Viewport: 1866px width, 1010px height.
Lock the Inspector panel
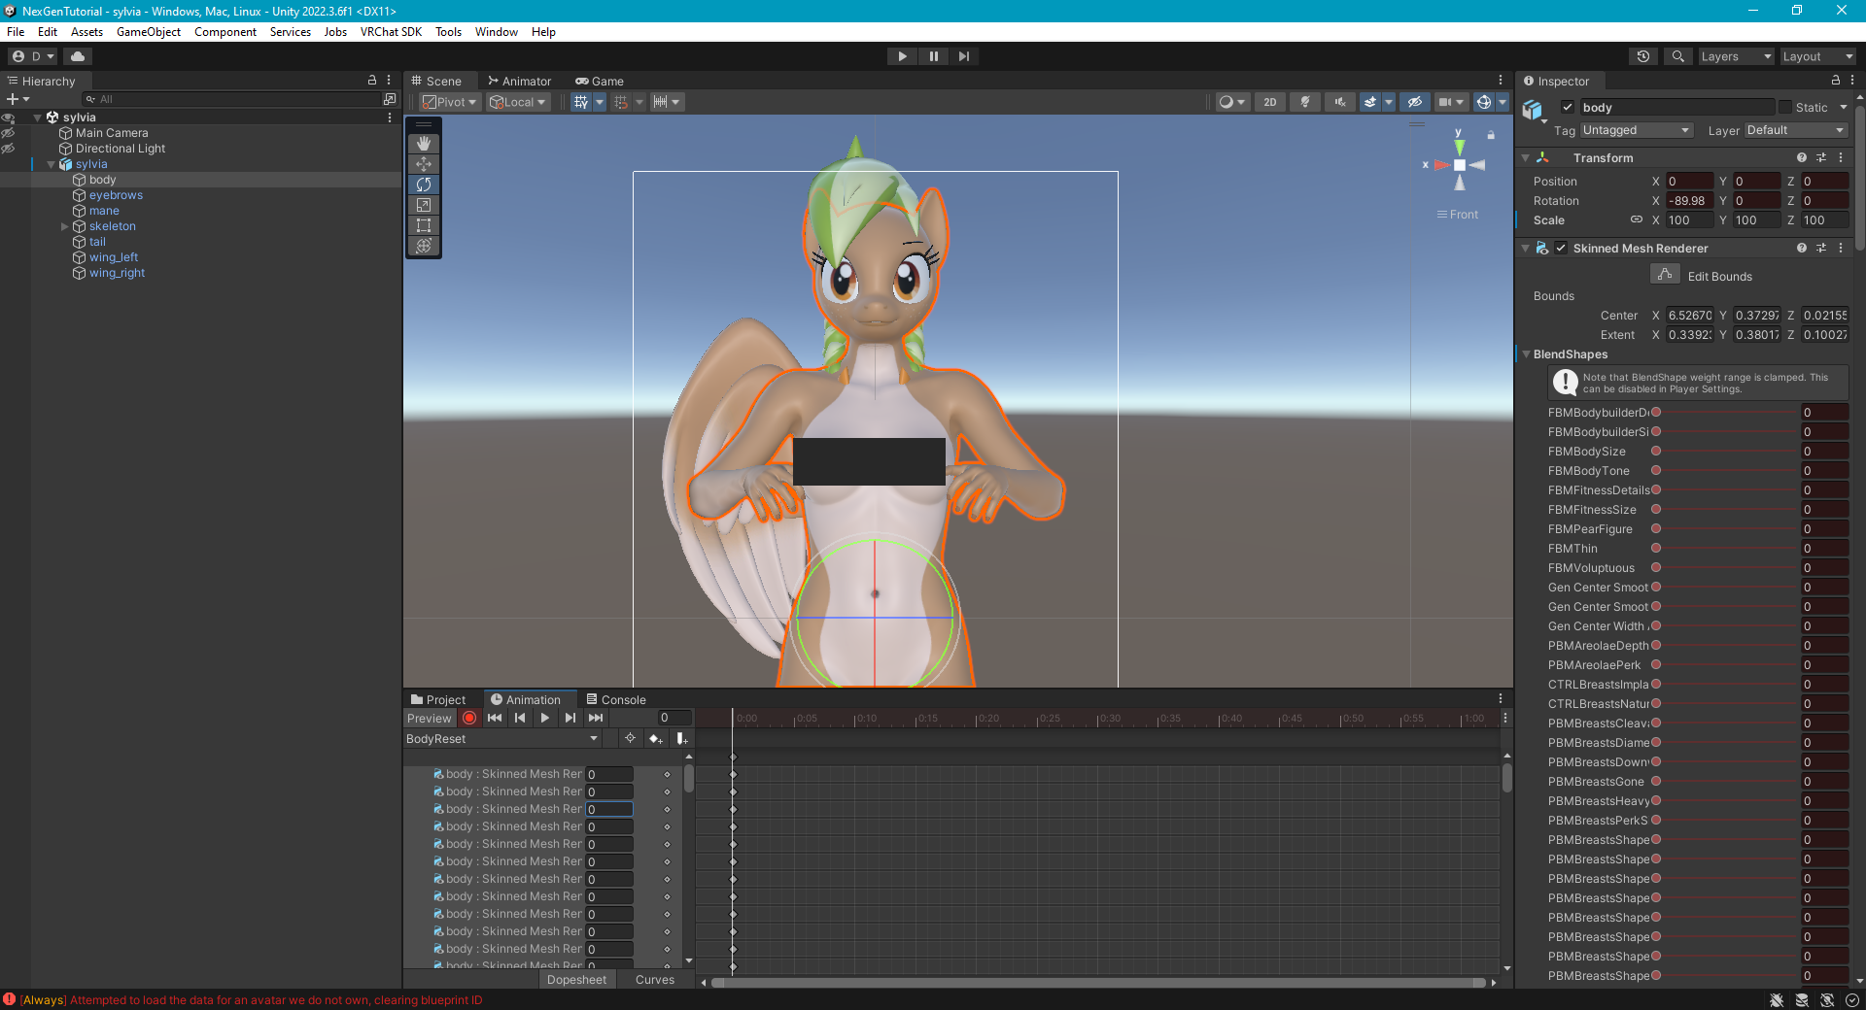click(x=1835, y=81)
